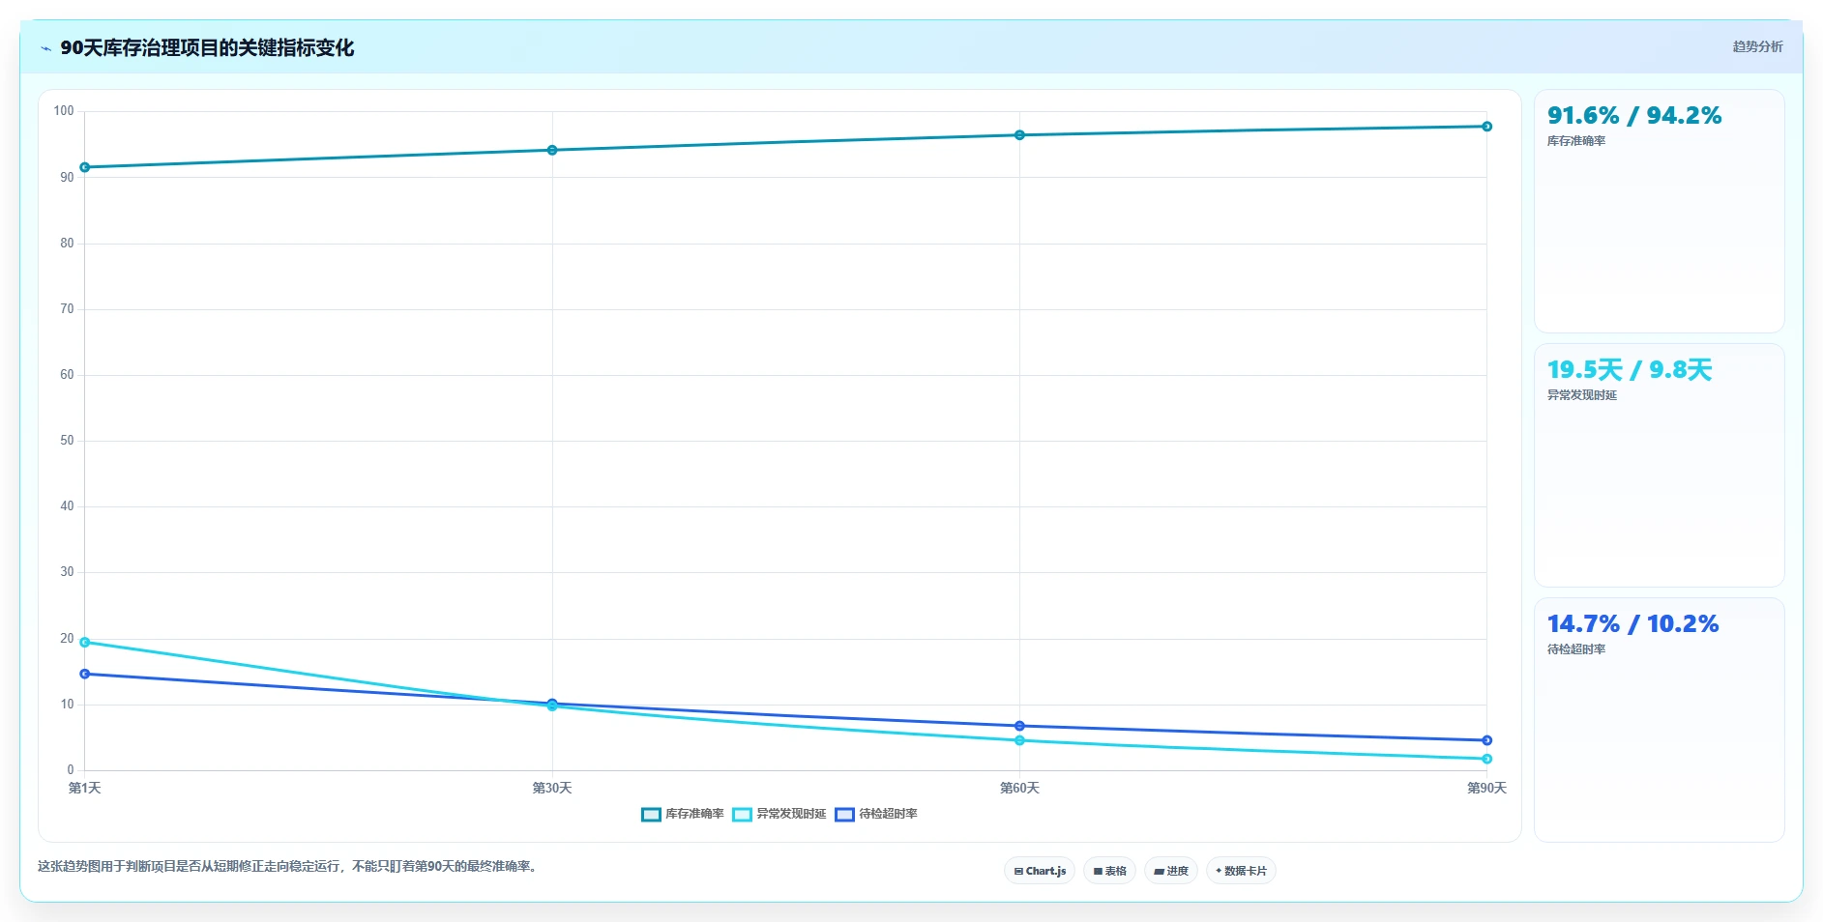Click the 库存准确率 caption in first card

coord(1576,141)
